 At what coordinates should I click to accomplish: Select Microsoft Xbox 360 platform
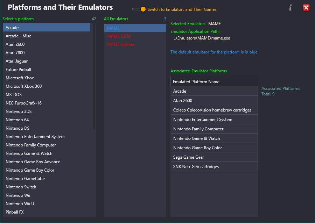pyautogui.click(x=47, y=86)
